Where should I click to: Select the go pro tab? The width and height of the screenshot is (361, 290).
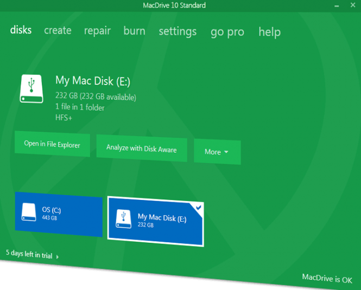[x=227, y=32]
